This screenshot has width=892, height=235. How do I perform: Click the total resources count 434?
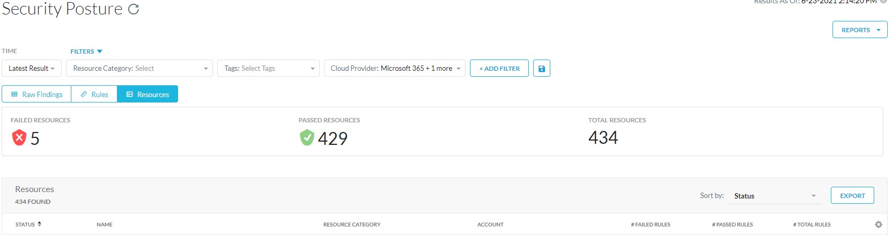603,138
